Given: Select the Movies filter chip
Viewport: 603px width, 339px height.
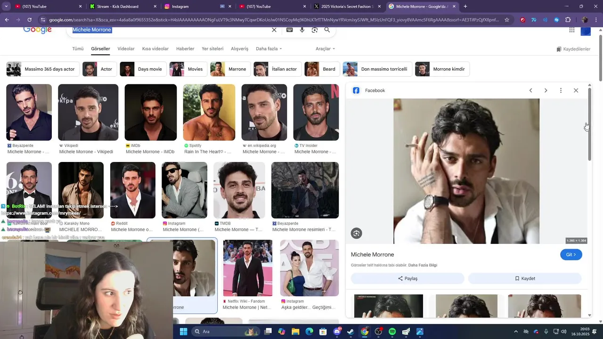Looking at the screenshot, I should click(188, 69).
